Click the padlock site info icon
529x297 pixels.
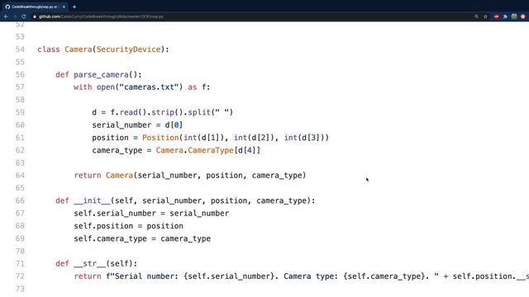[35, 16]
